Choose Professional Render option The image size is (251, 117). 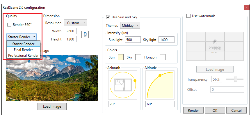[23, 56]
